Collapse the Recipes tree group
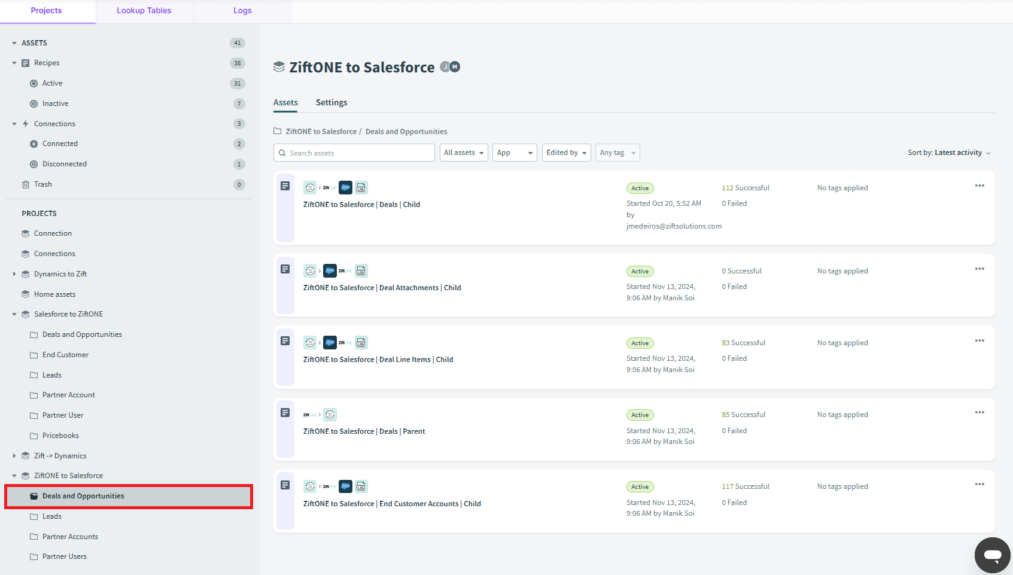 14,63
